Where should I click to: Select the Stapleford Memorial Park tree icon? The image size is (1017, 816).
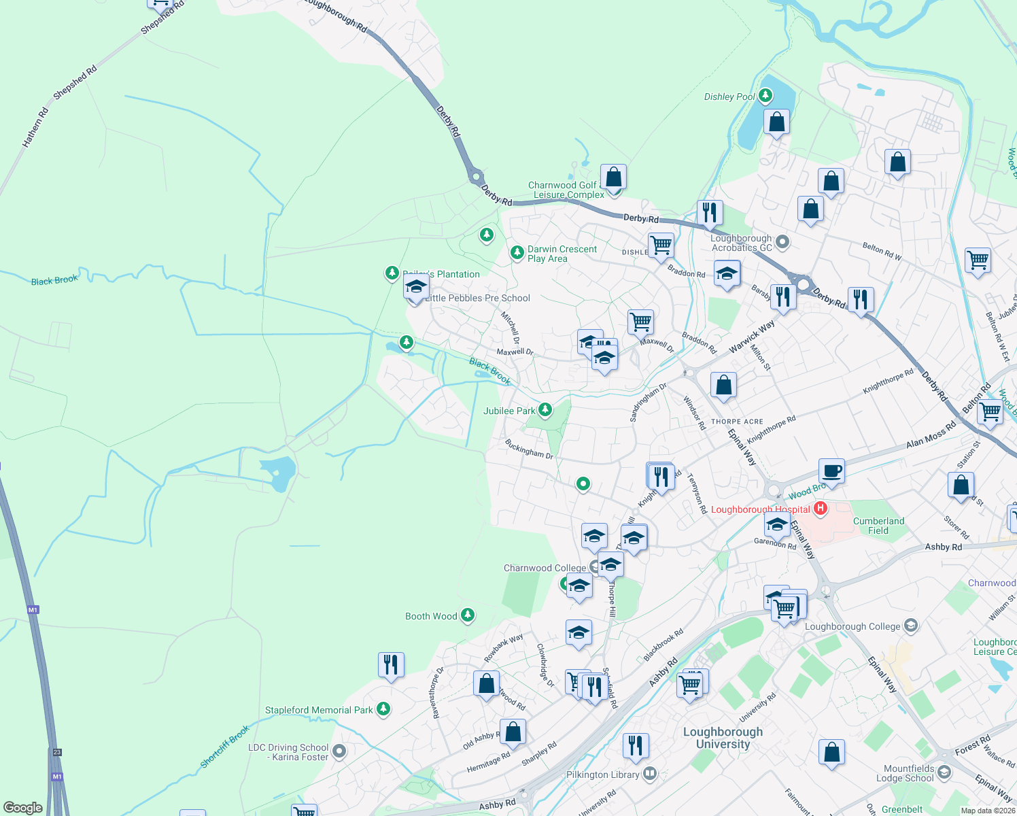[384, 709]
